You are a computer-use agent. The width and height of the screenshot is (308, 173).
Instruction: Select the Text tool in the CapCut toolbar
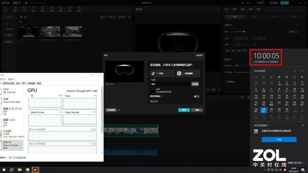[x=24, y=9]
